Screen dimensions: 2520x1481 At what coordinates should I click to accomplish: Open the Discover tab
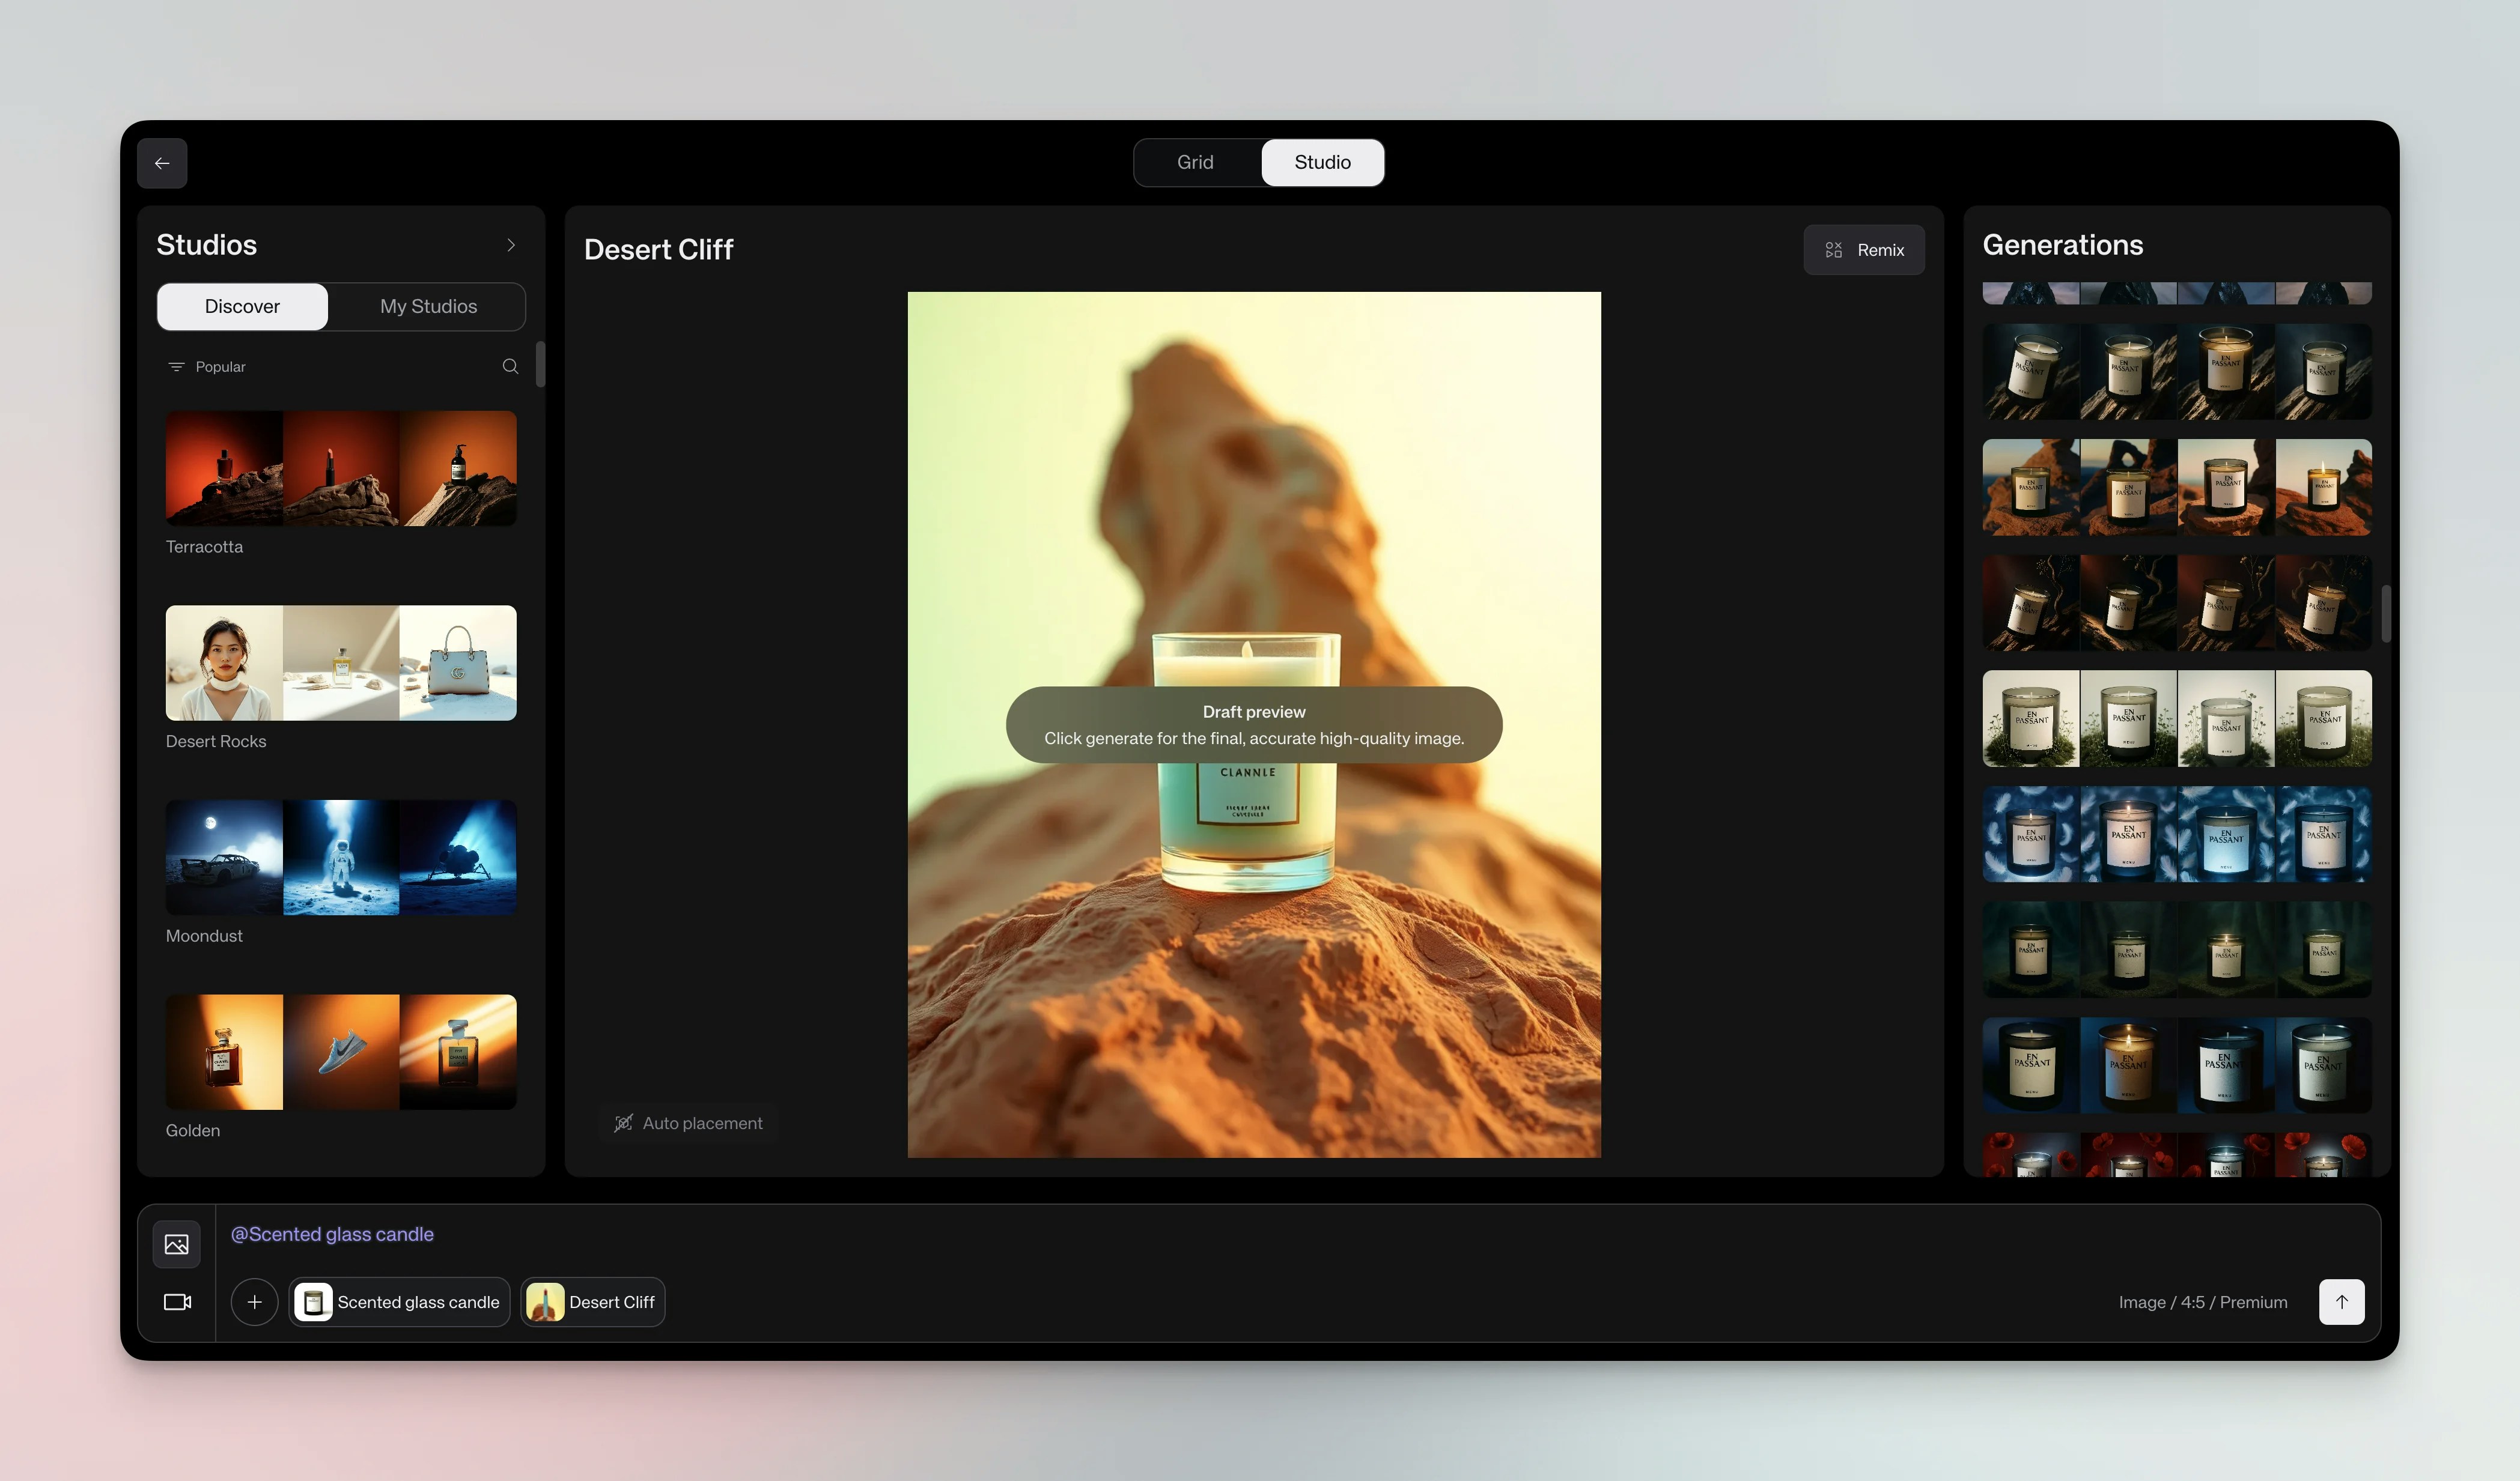pos(242,307)
